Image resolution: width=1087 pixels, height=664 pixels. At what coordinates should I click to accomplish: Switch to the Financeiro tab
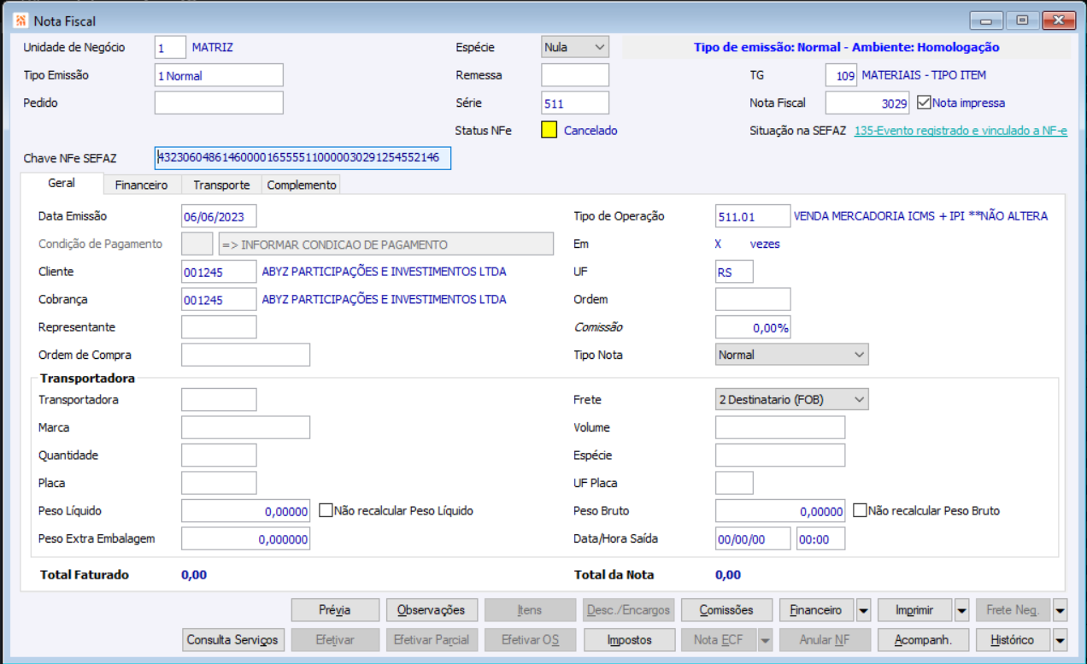[x=142, y=185]
